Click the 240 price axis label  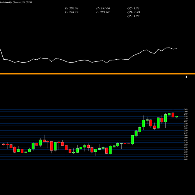click(x=186, y=126)
